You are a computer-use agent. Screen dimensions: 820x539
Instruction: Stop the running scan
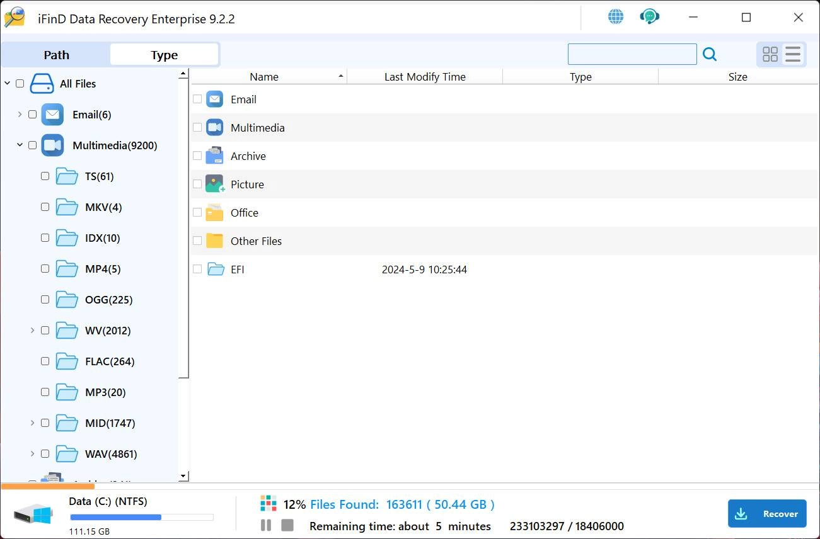tap(287, 525)
